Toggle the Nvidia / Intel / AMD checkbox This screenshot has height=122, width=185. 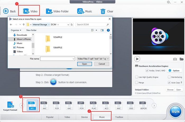click(x=147, y=70)
